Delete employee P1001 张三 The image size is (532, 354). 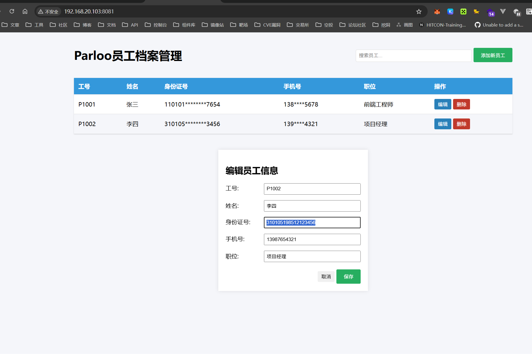click(461, 104)
